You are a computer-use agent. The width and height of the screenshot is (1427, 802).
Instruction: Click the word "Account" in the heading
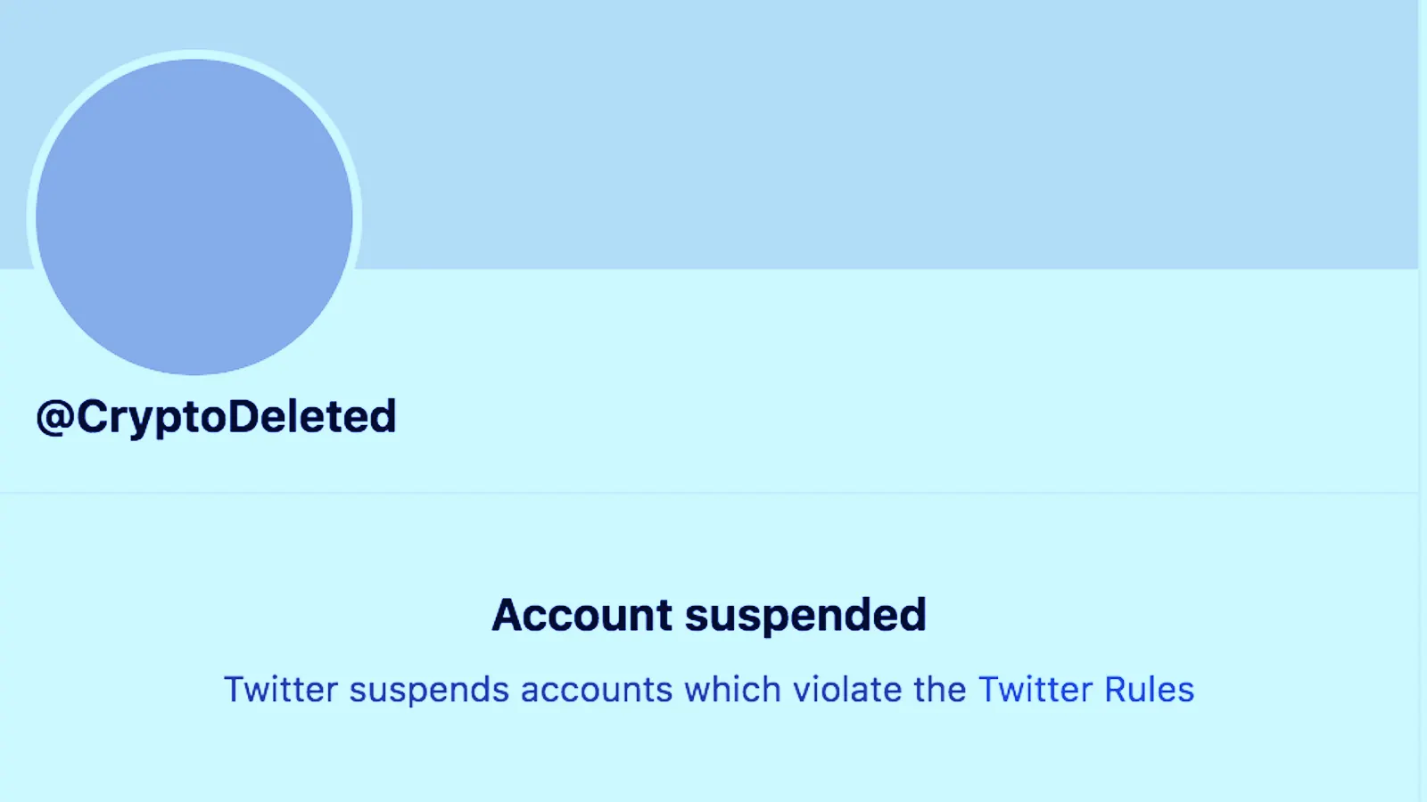[x=582, y=615]
